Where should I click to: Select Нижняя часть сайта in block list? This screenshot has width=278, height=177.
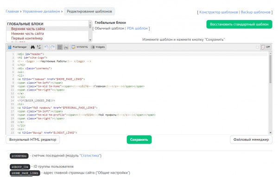click(x=27, y=33)
